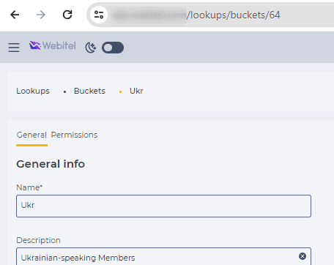Viewport: 334px width, 265px height.
Task: Select the General tab
Action: click(31, 135)
